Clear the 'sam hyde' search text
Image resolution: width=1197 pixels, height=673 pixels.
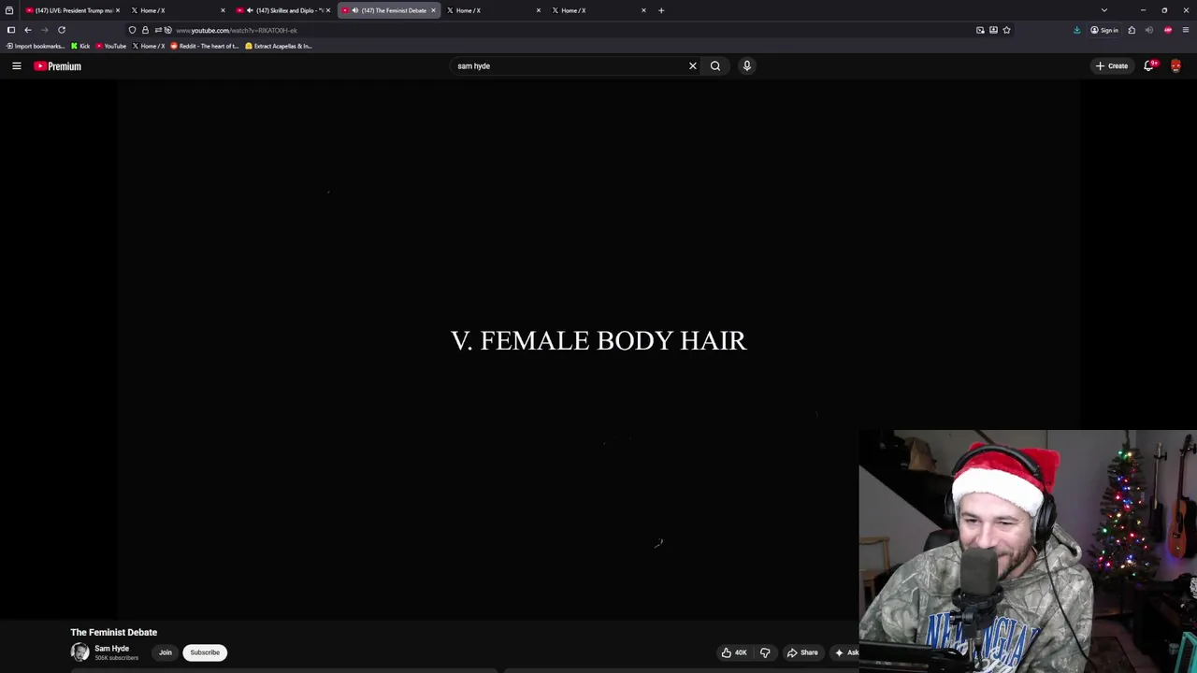click(x=693, y=66)
